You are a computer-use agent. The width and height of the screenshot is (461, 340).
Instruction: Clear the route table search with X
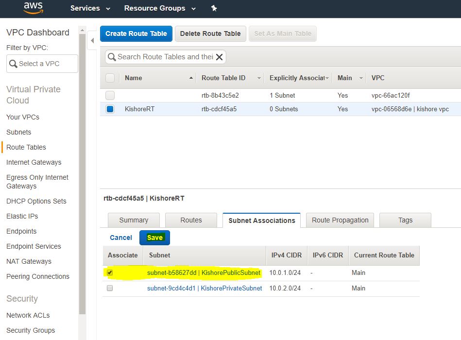219,57
